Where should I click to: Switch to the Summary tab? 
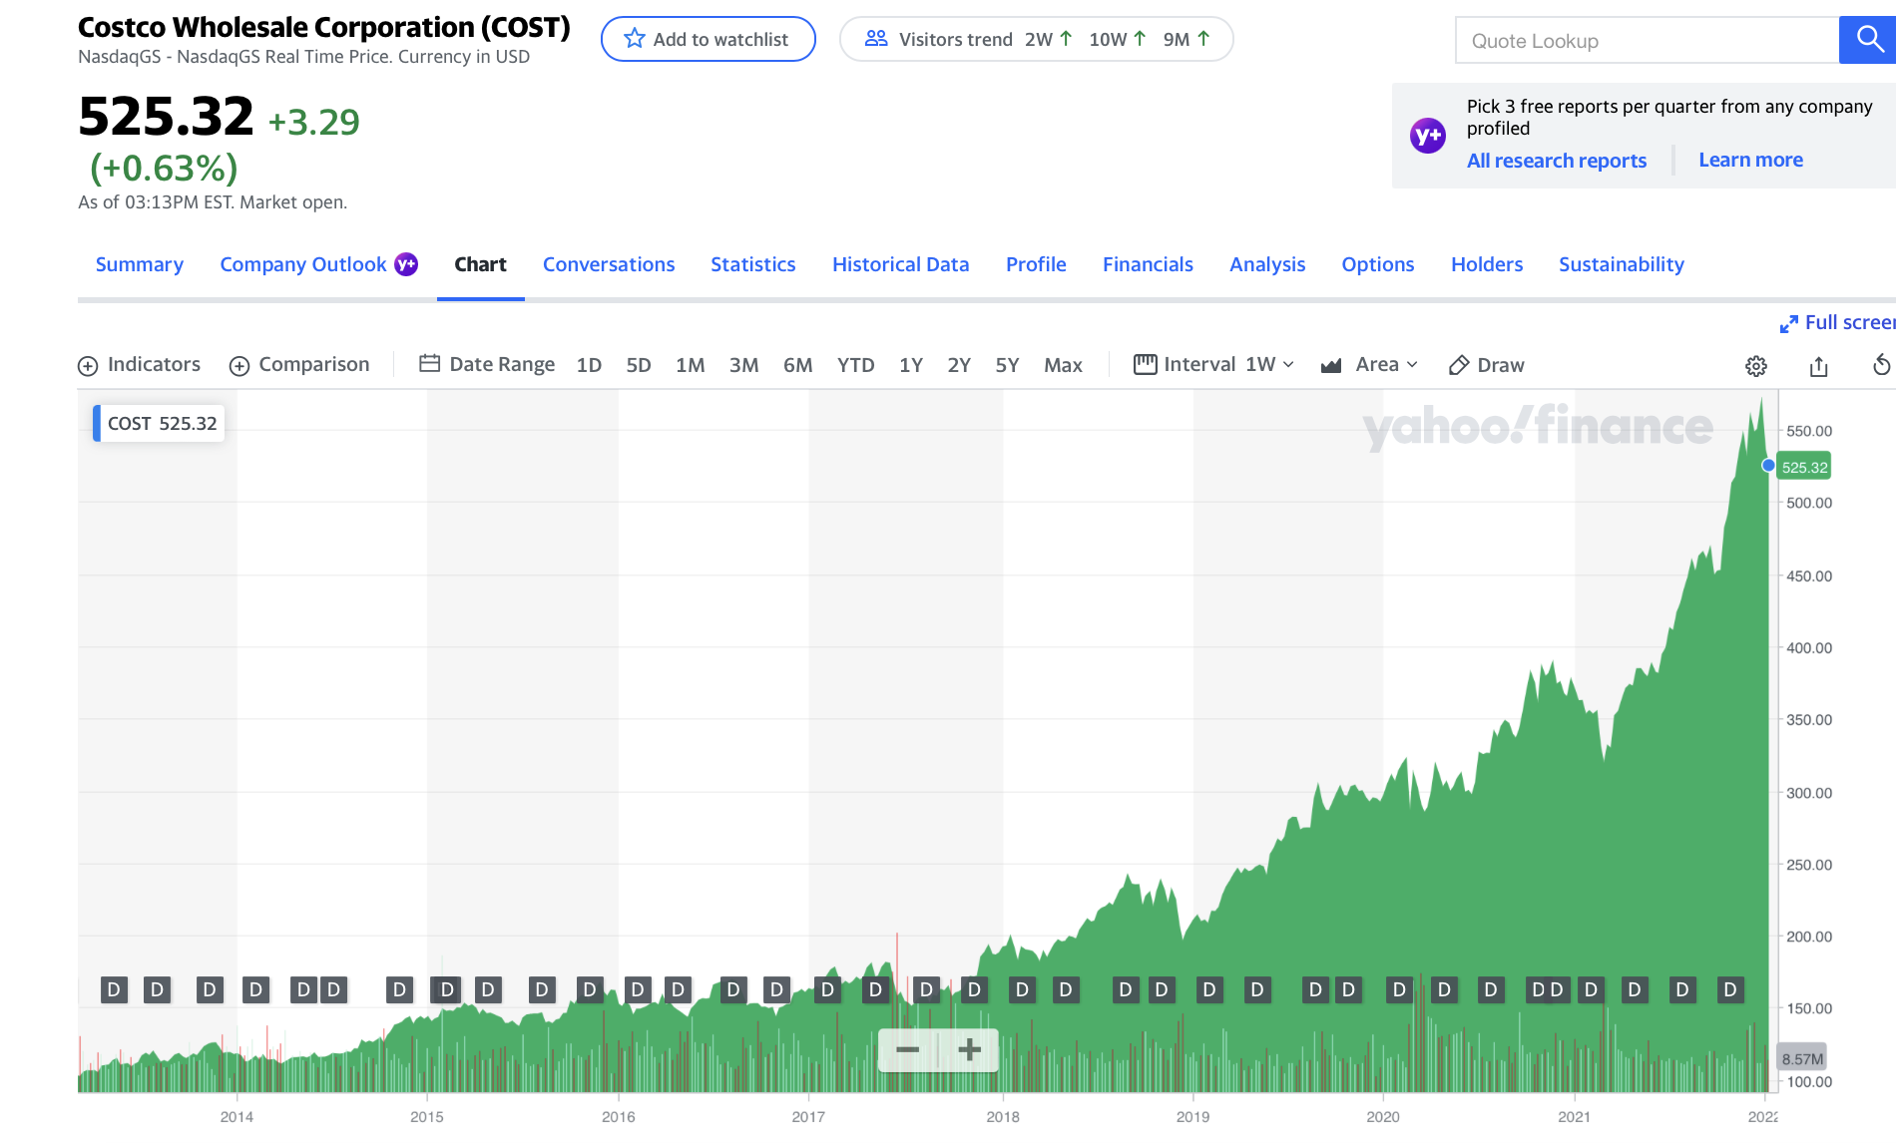(x=140, y=264)
